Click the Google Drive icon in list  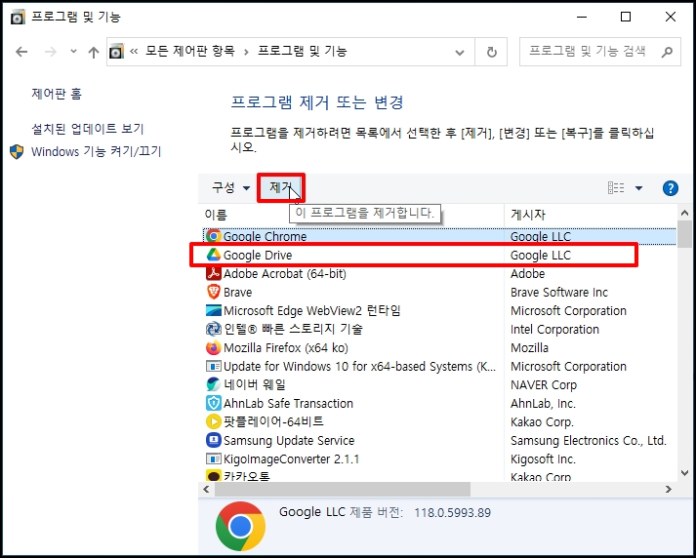click(214, 255)
